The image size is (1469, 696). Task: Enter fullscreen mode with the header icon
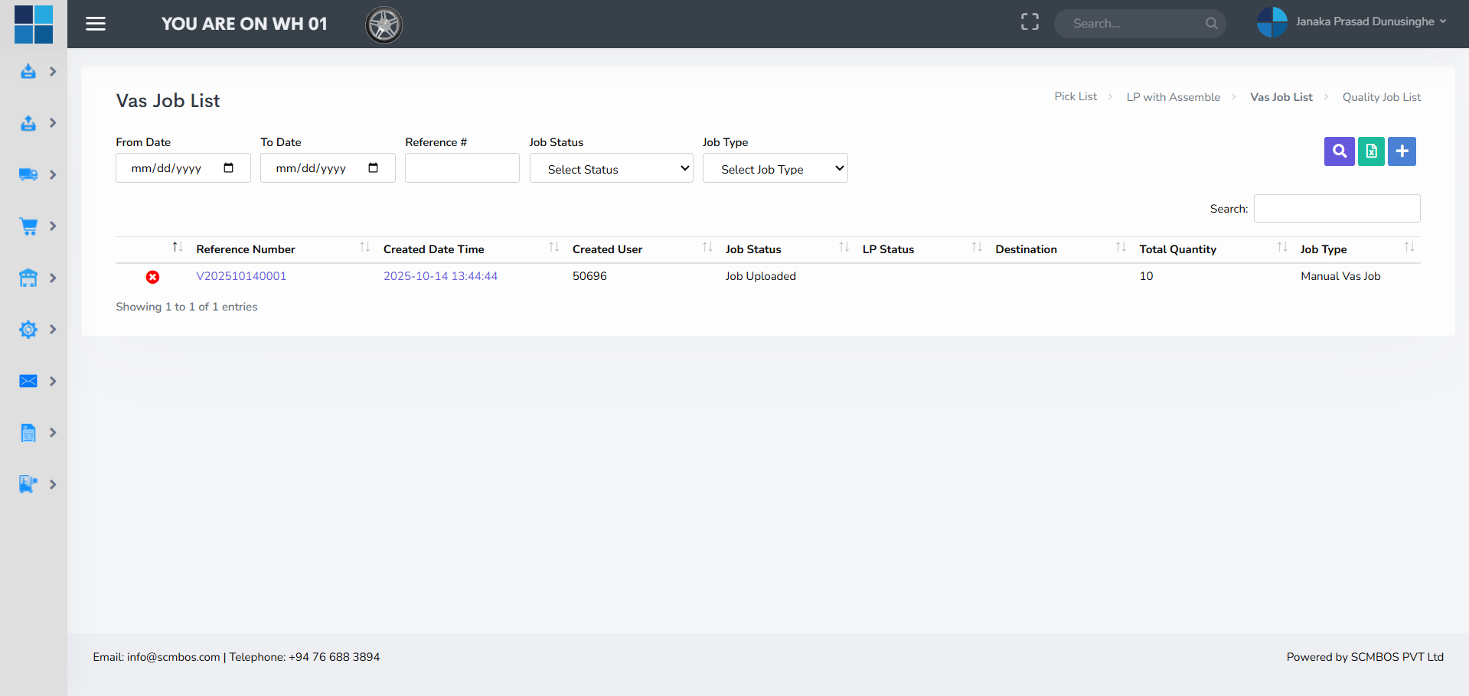click(x=1030, y=22)
